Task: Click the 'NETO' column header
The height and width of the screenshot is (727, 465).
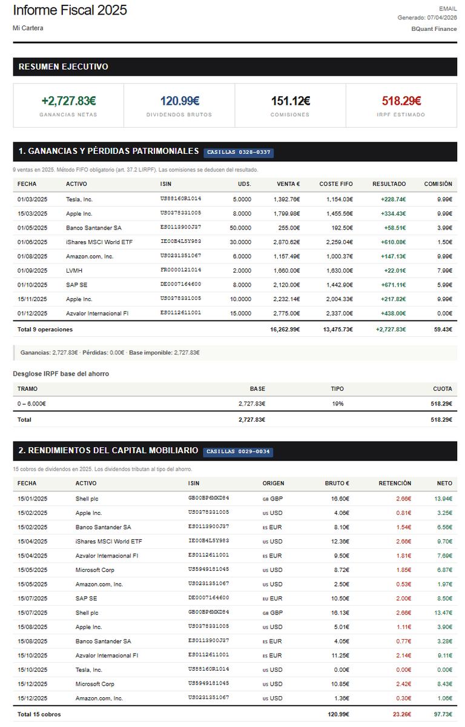Action: [444, 483]
